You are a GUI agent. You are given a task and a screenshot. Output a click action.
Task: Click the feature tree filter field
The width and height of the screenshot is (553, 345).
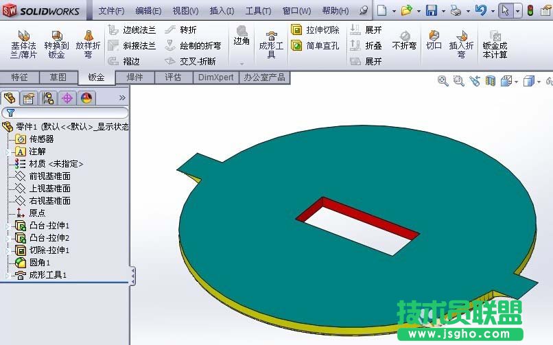65,112
